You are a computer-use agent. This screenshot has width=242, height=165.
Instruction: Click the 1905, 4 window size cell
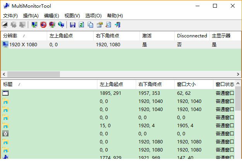pos(185,125)
